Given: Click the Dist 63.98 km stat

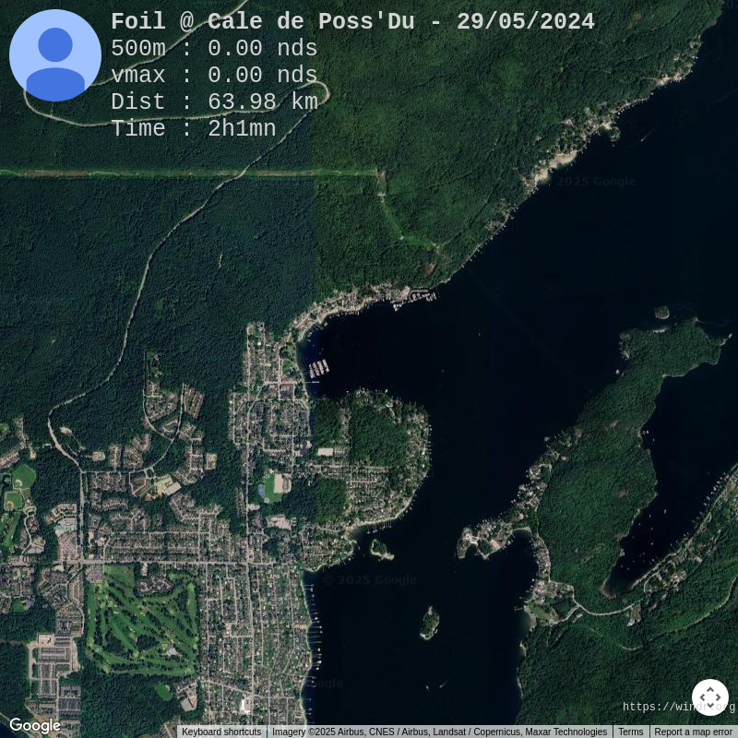Looking at the screenshot, I should click(214, 102).
